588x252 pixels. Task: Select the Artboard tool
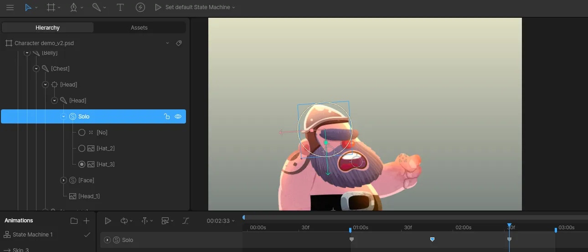(51, 7)
